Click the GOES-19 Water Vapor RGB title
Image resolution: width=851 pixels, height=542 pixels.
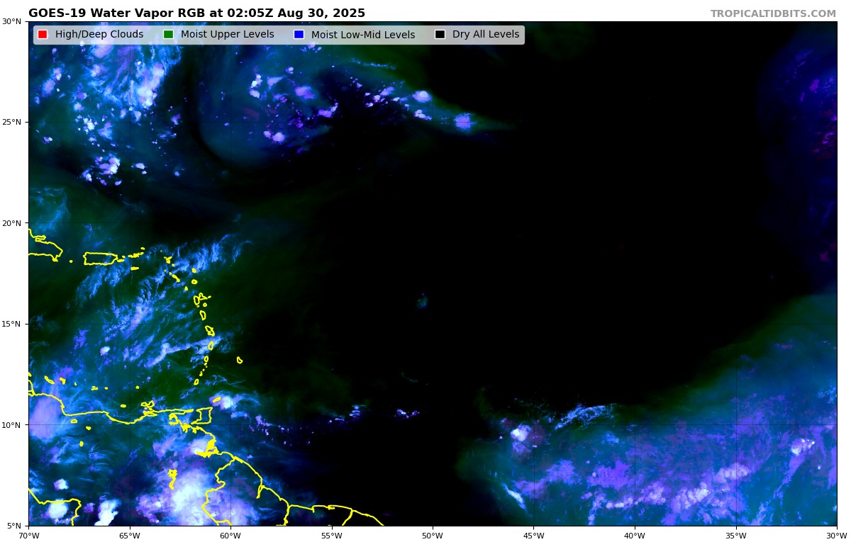(x=196, y=13)
